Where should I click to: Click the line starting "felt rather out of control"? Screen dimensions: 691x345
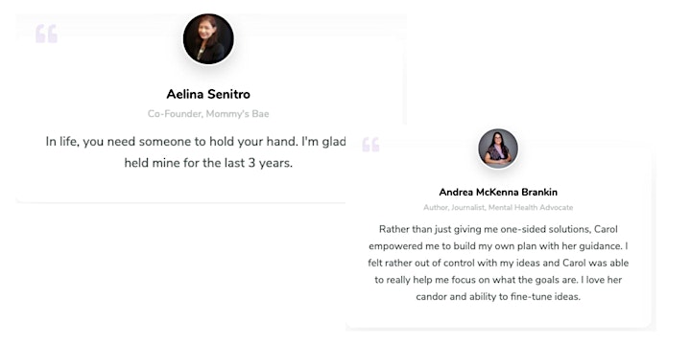498,264
